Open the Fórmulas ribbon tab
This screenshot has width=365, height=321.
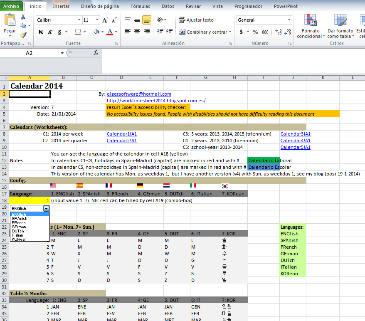(140, 6)
